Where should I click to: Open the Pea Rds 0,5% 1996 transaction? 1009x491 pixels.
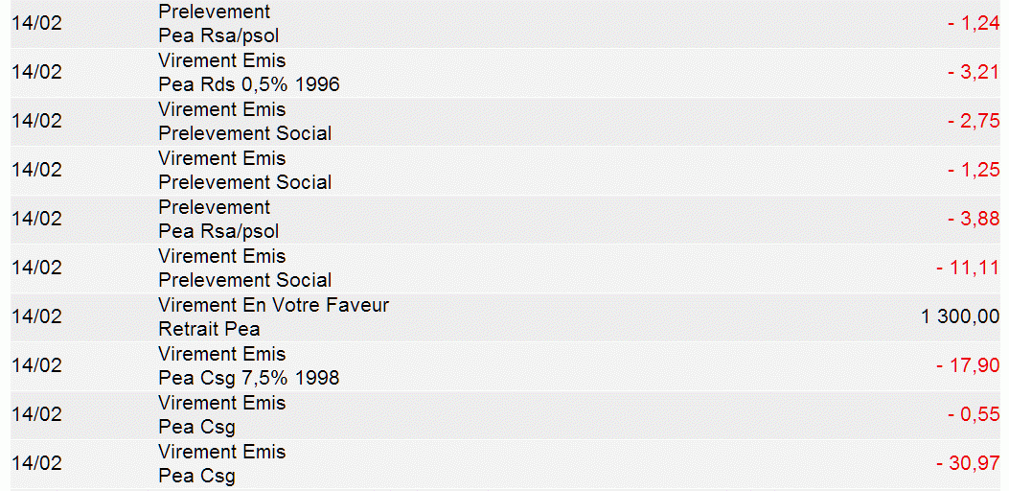[249, 85]
